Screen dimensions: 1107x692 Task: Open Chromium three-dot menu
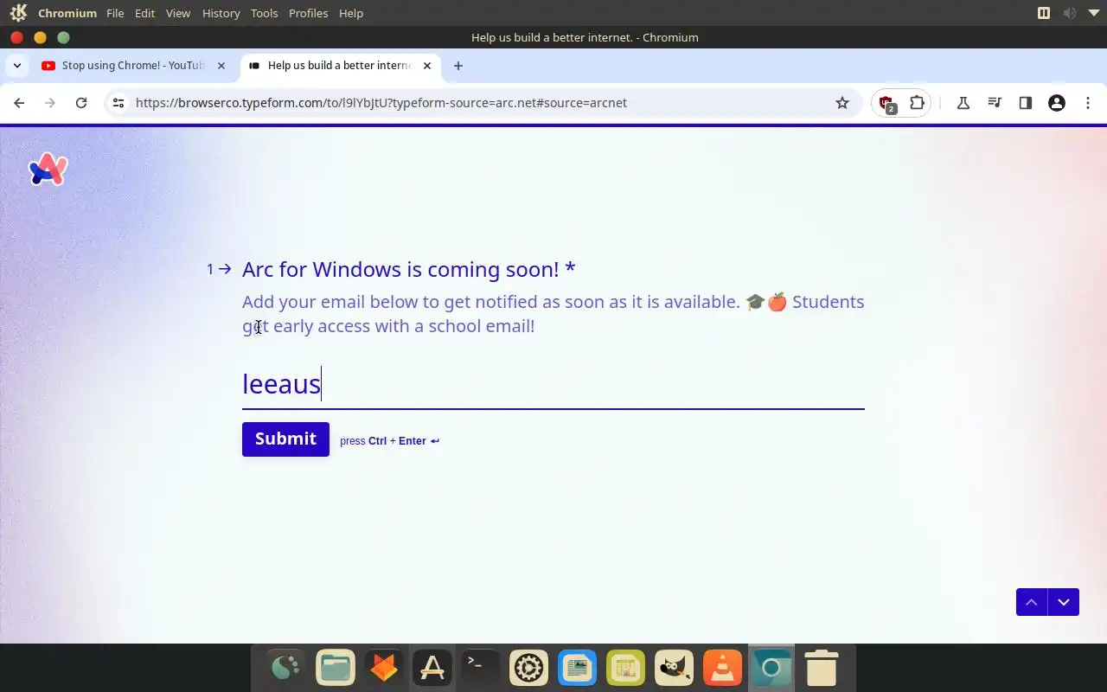point(1088,103)
